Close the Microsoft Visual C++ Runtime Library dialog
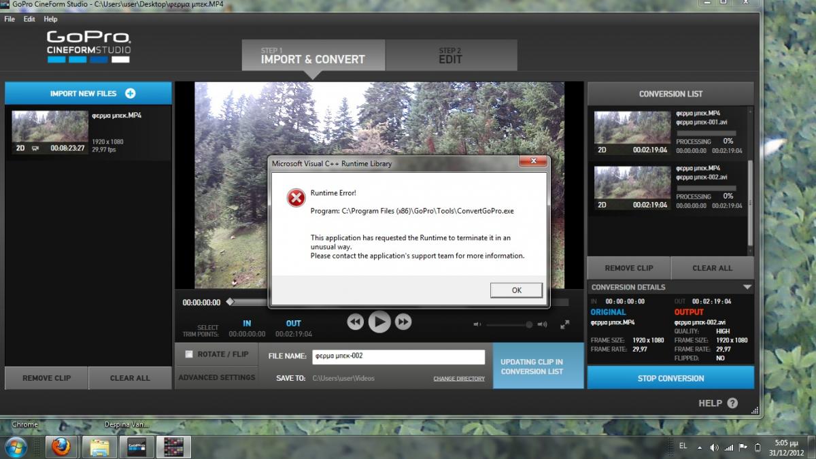This screenshot has width=816, height=459. (533, 162)
